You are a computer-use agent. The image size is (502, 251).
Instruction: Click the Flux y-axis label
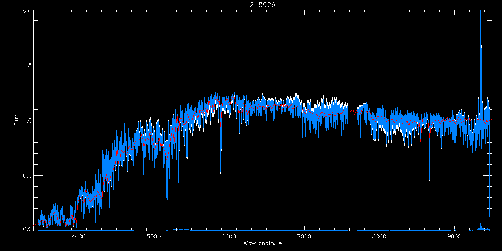coord(17,120)
